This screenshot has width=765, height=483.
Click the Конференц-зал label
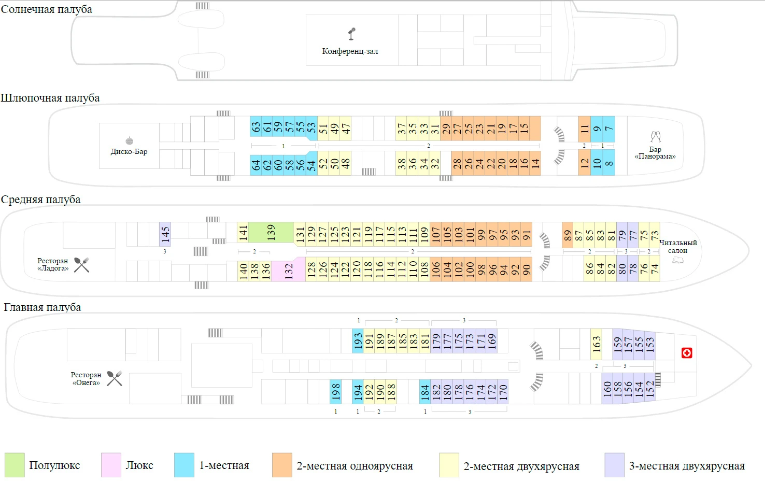350,51
